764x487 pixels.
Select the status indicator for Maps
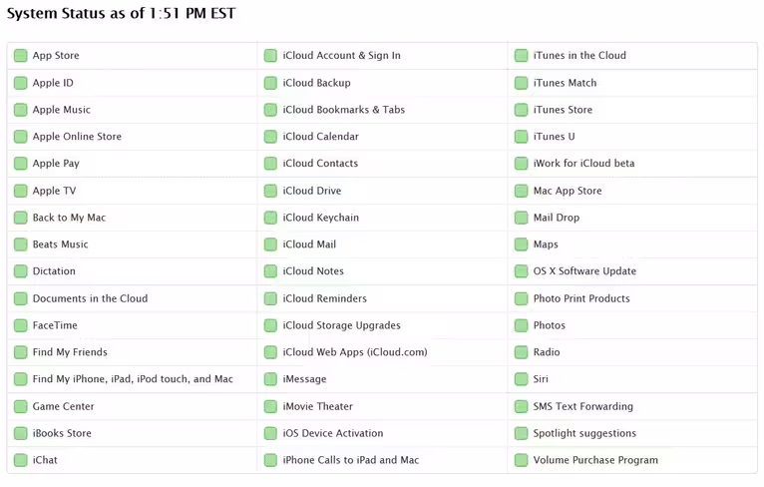(x=521, y=244)
